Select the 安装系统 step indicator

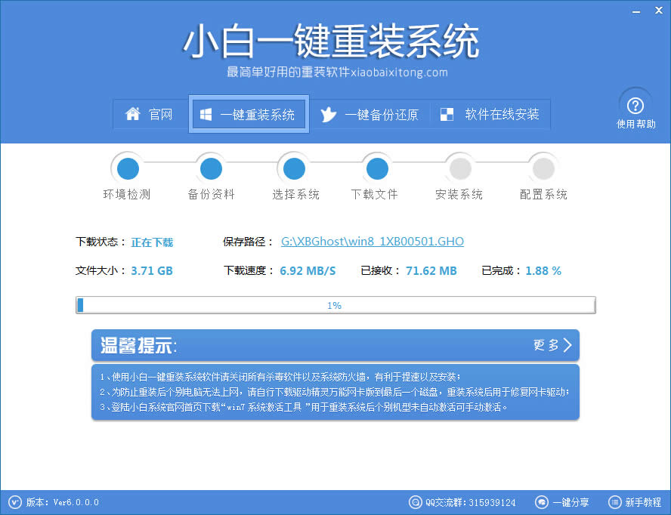coord(459,168)
